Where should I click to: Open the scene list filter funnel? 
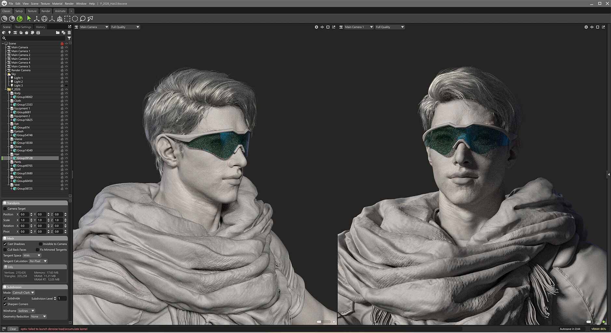(69, 38)
